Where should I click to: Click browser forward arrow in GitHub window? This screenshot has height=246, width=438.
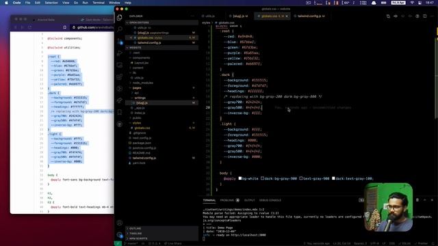pos(23,27)
